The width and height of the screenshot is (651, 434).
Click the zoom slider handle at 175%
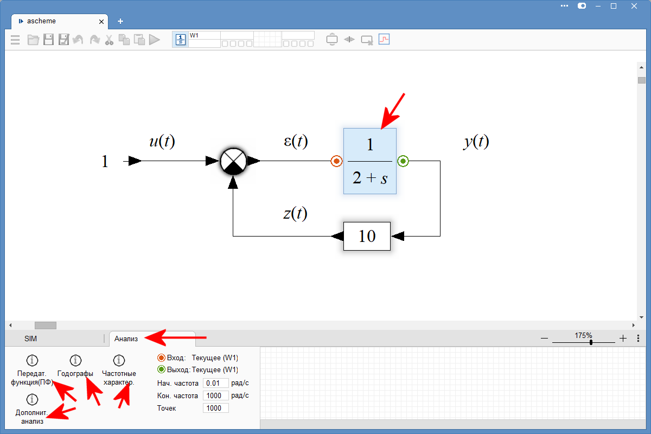tap(591, 342)
